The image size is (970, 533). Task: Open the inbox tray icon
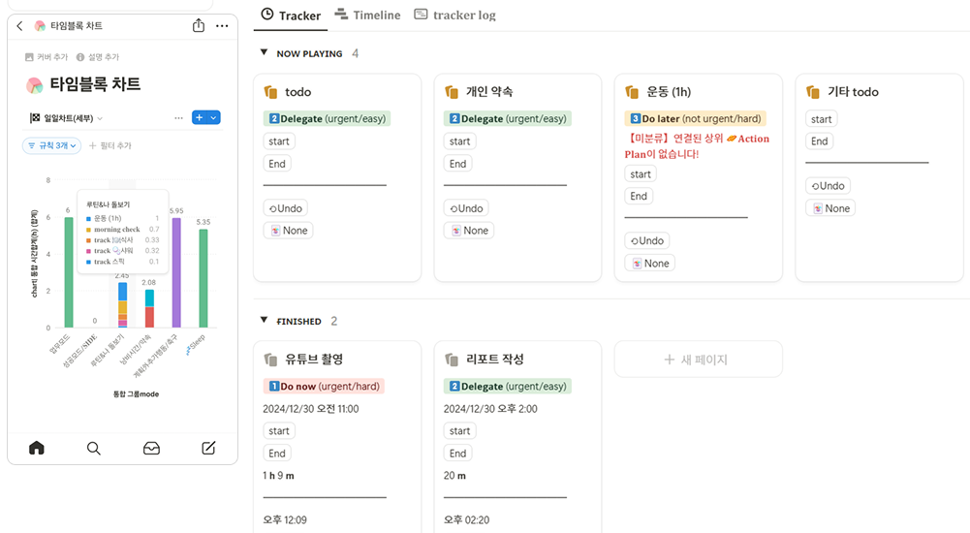point(151,448)
